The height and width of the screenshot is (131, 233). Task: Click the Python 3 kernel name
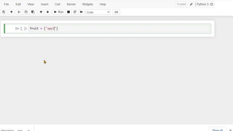click(202, 4)
